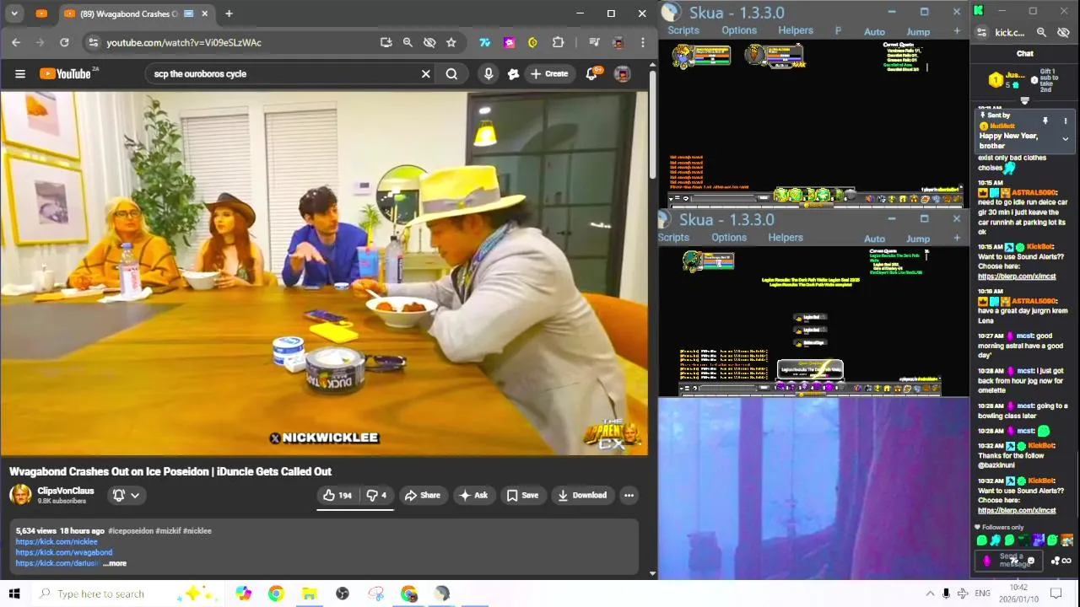1080x607 pixels.
Task: Open the kick.com/nicklee link in description
Action: coord(57,541)
